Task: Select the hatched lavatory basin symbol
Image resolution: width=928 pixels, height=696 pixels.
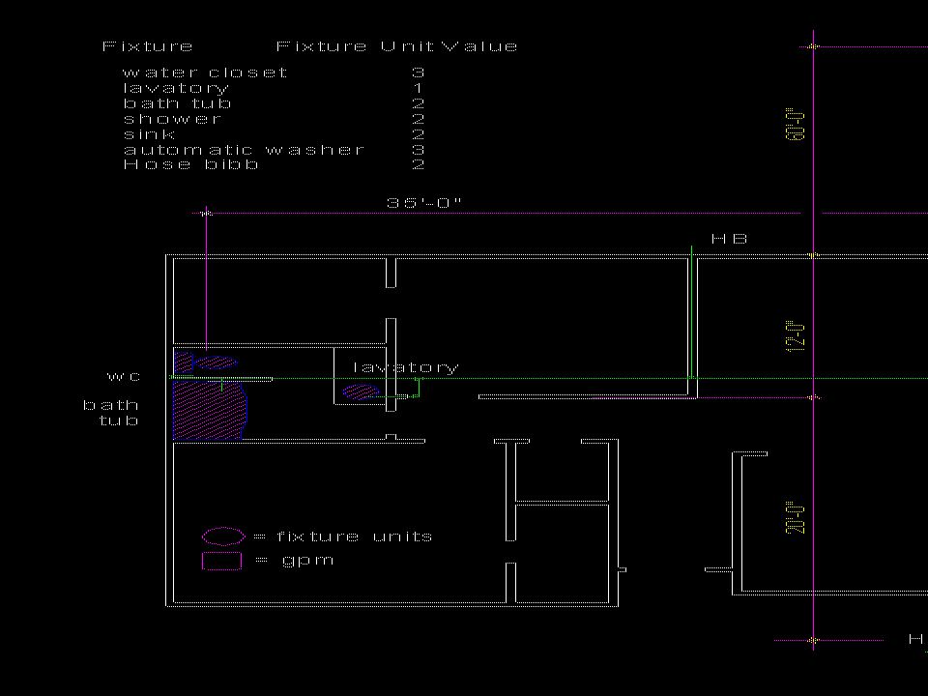Action: (361, 391)
